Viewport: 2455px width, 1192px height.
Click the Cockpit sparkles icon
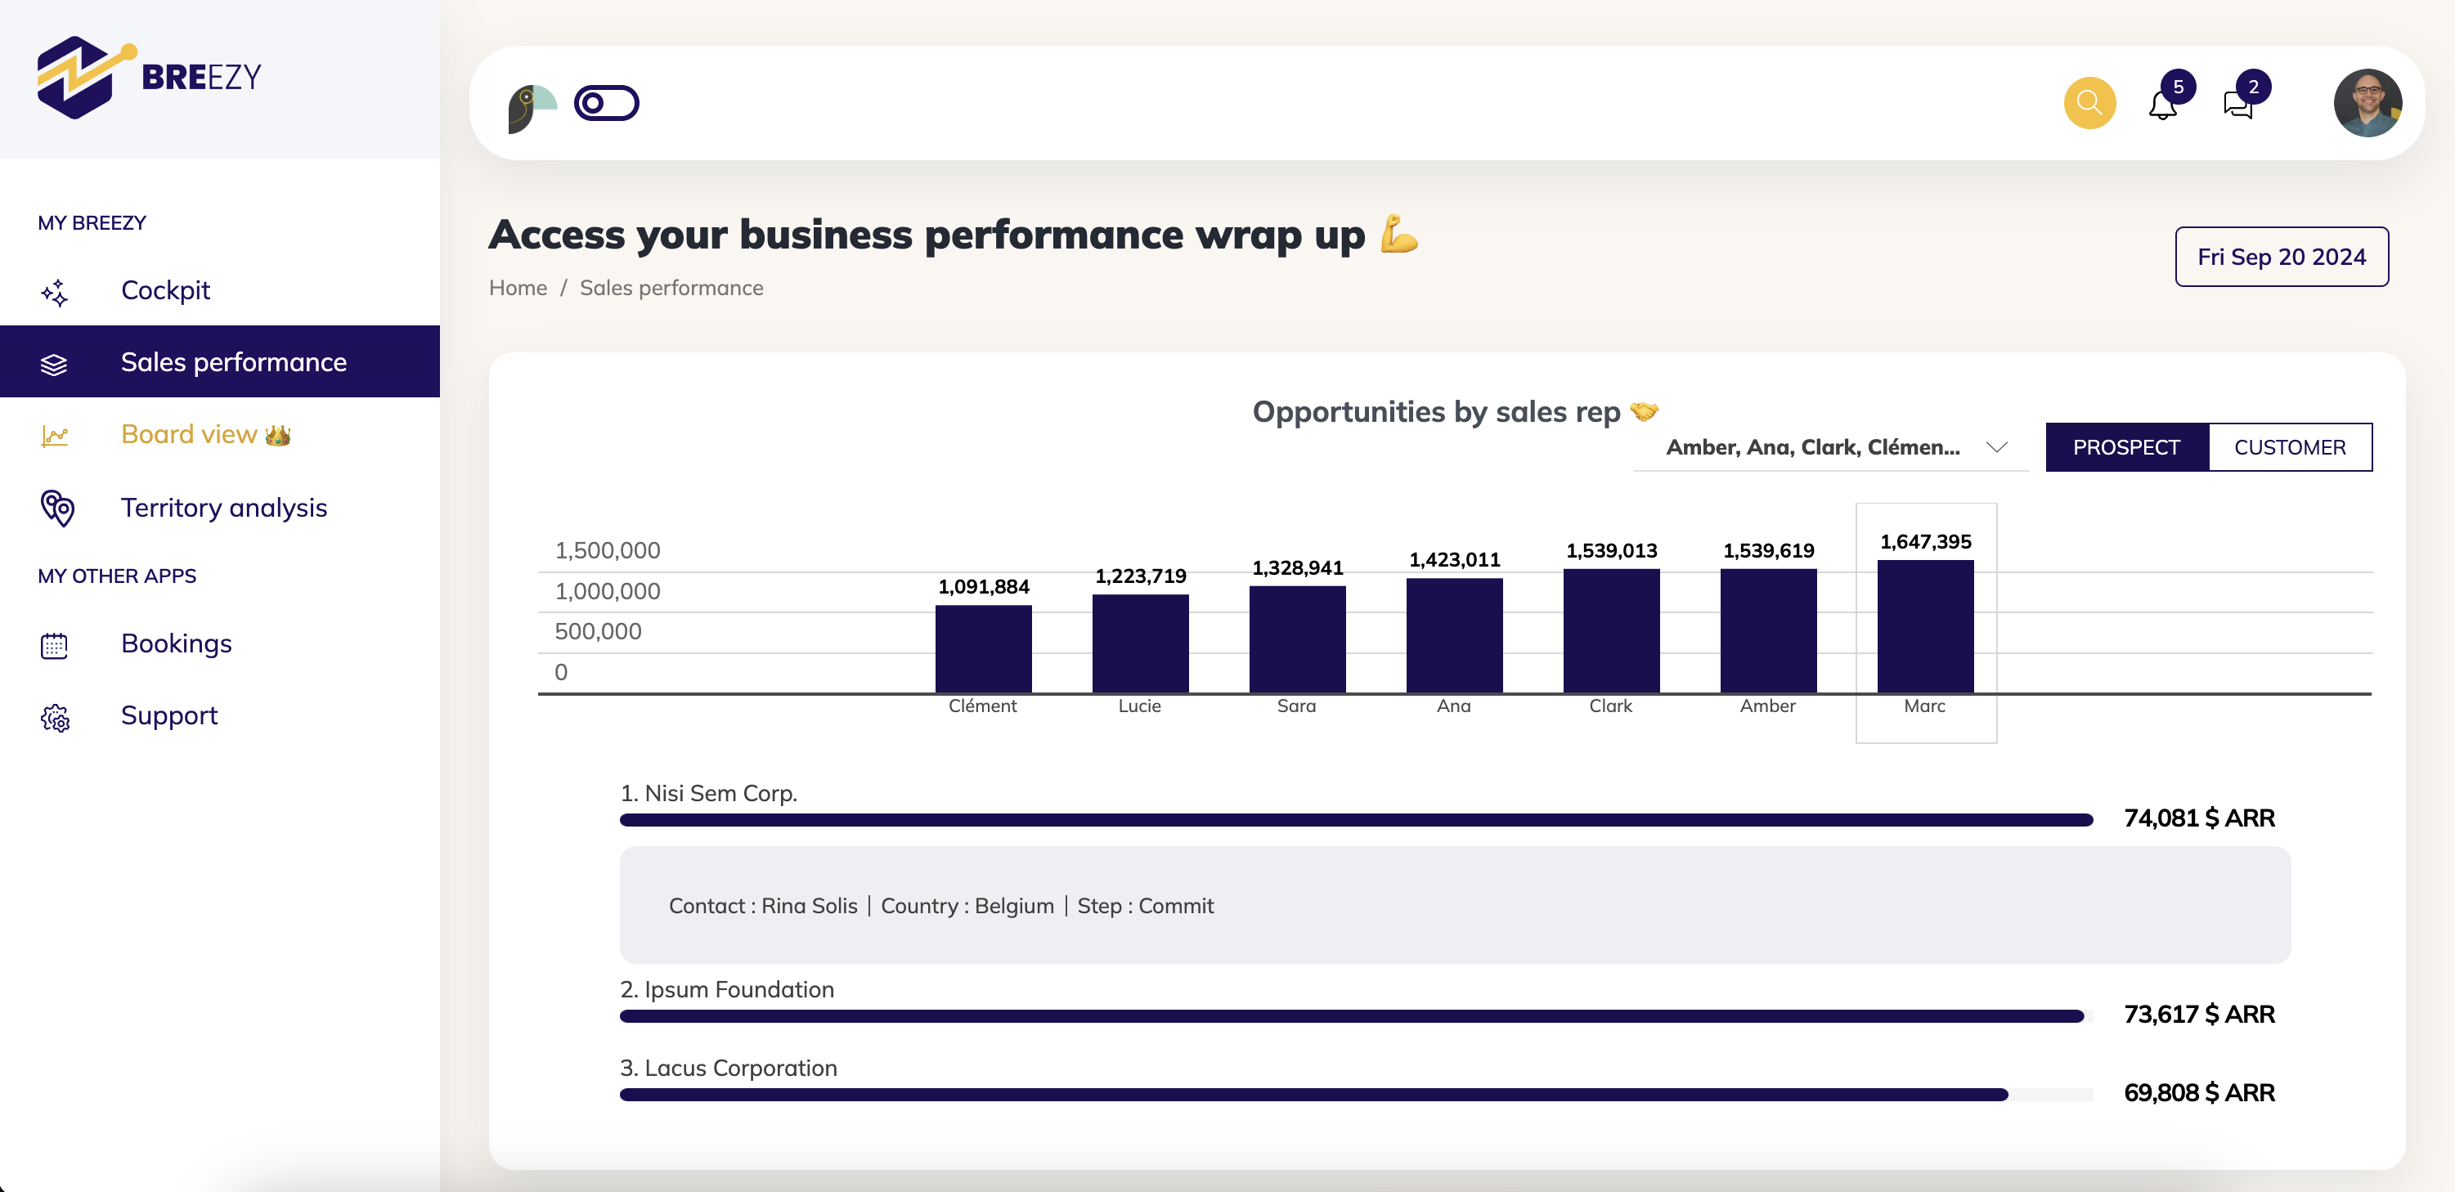54,292
